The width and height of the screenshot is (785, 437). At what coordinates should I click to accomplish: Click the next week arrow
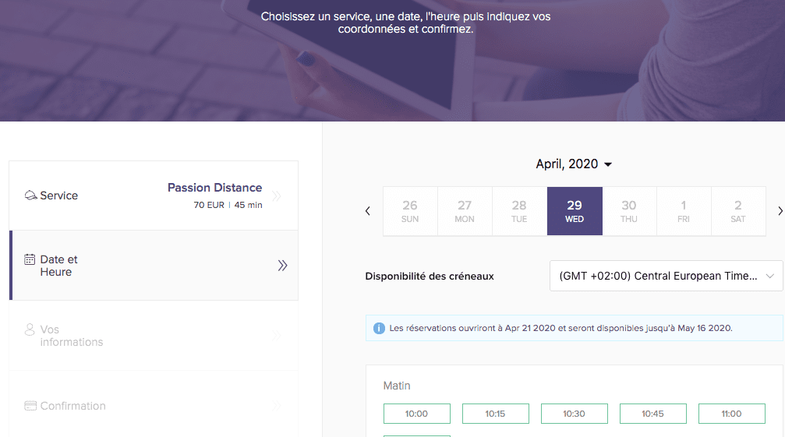point(780,211)
